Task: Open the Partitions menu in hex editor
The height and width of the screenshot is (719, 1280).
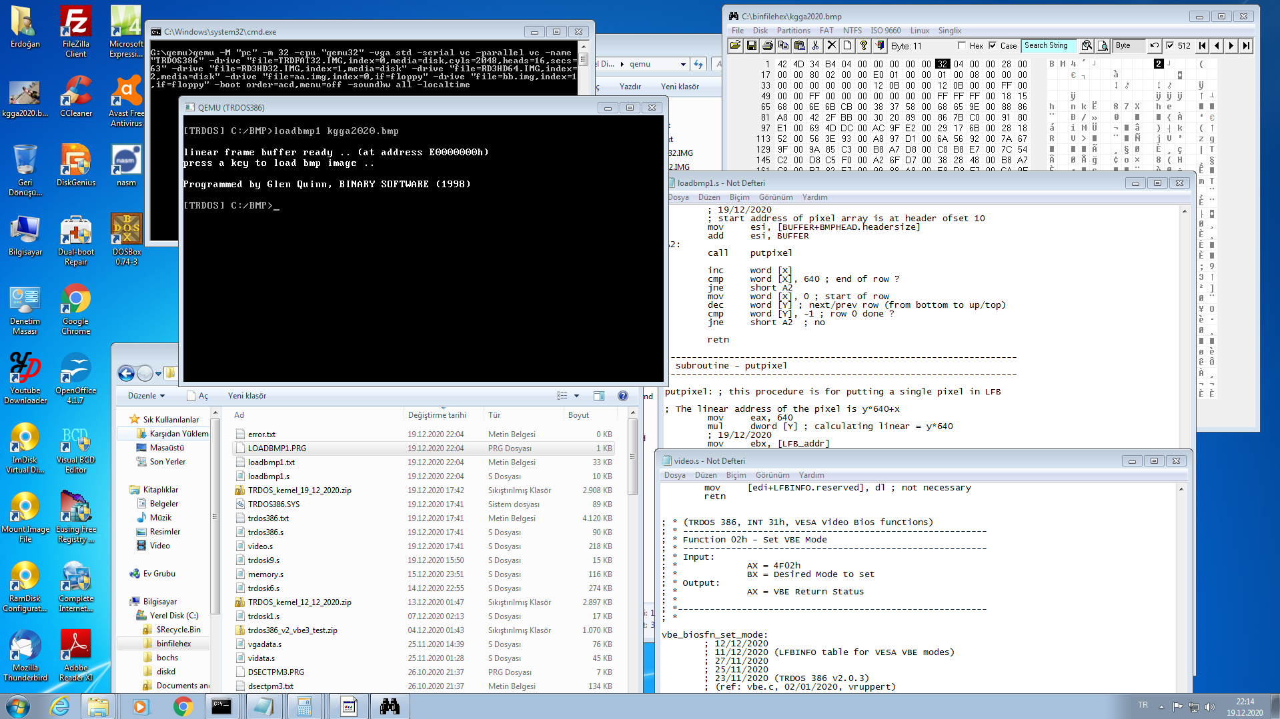Action: tap(793, 31)
